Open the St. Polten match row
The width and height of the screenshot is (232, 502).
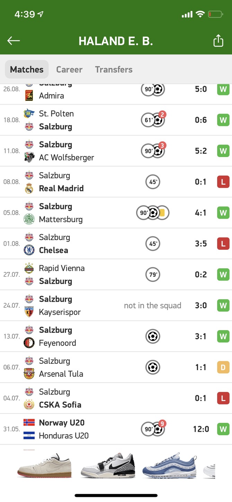pos(116,120)
